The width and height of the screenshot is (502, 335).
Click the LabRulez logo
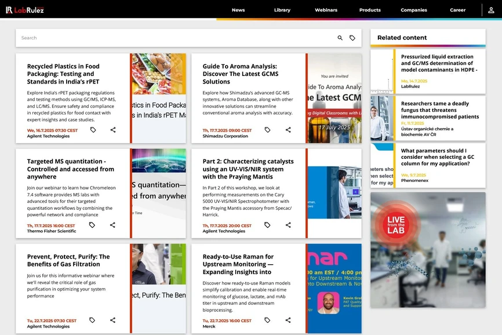click(x=25, y=10)
